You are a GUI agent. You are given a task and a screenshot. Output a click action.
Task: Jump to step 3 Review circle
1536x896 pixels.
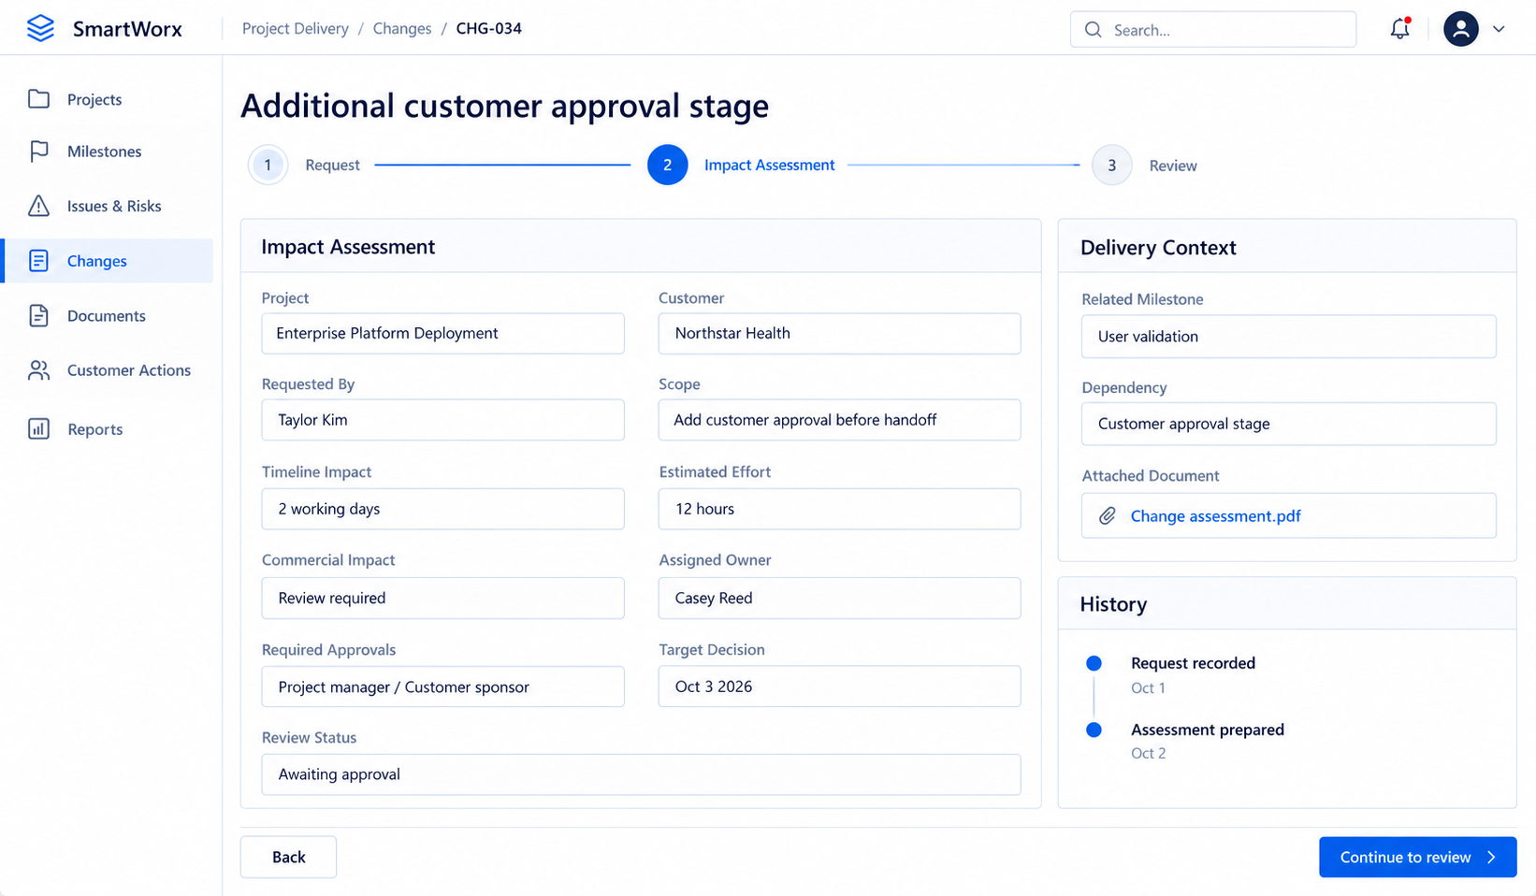[1112, 166]
